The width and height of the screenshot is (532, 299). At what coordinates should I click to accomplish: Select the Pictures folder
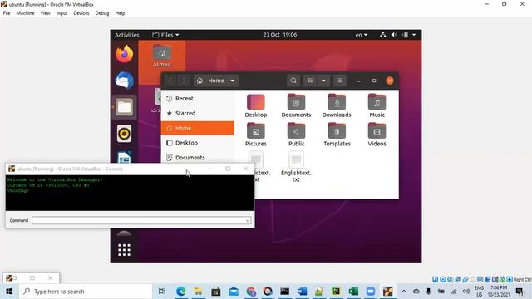point(256,135)
